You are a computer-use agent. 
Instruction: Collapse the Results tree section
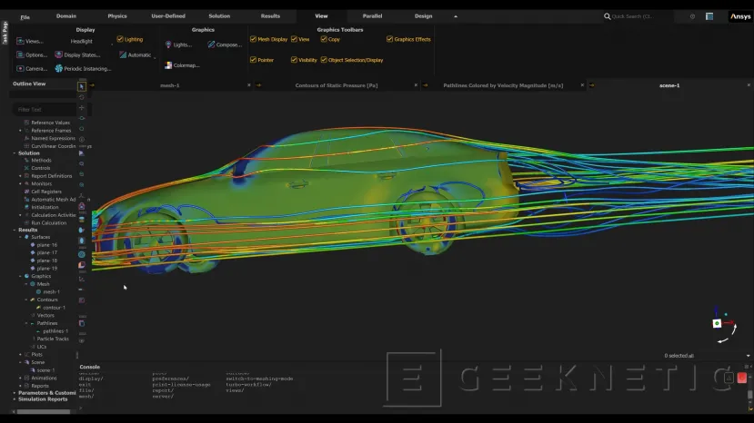(14, 230)
